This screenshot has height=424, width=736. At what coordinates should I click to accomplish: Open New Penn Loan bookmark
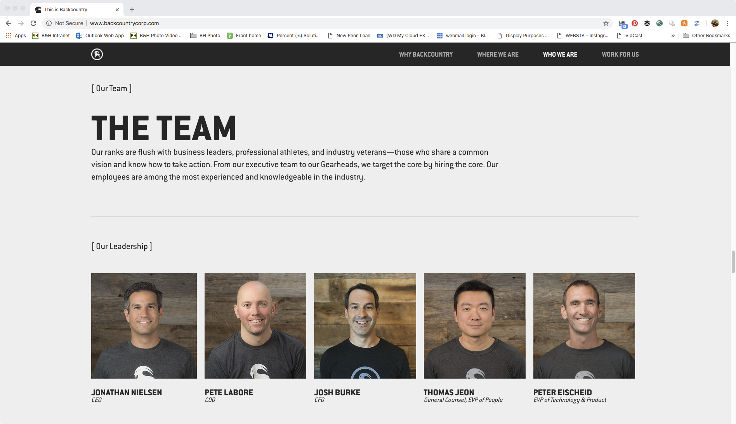point(349,35)
